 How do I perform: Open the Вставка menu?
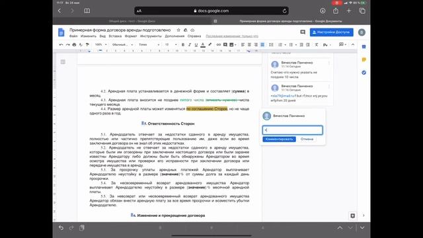coord(115,36)
